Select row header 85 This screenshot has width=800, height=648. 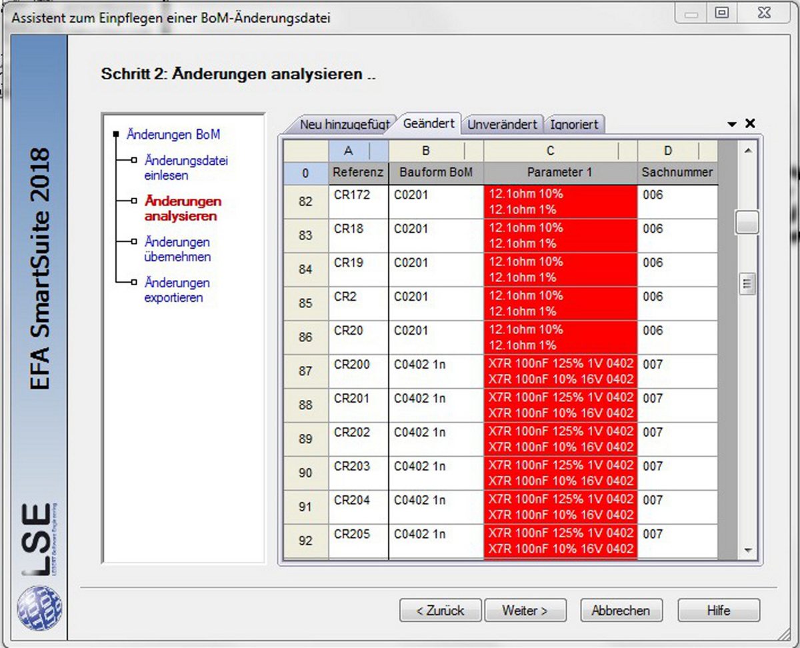click(x=305, y=303)
